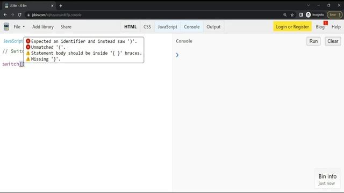344x193 pixels.
Task: Bookmark this page with star icon
Action: [292, 14]
